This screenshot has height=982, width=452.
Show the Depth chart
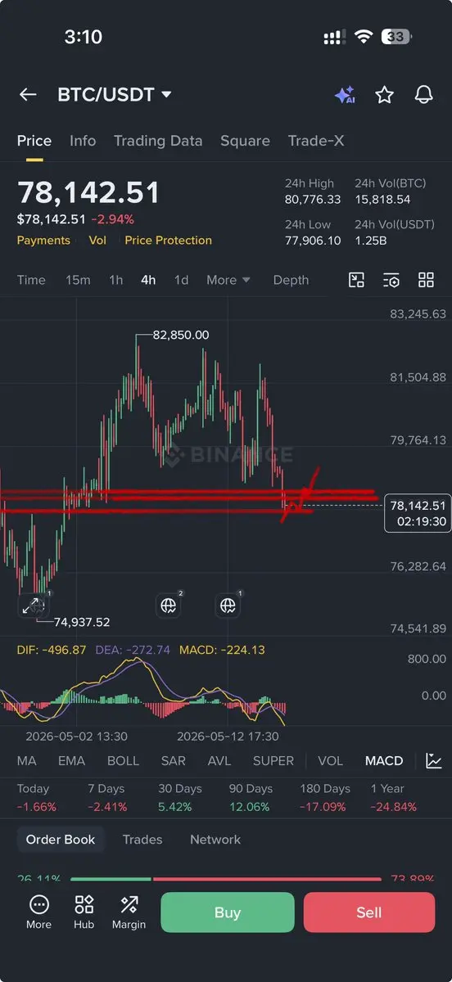[291, 280]
